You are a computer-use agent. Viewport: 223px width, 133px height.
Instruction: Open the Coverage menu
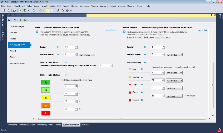[84, 6]
